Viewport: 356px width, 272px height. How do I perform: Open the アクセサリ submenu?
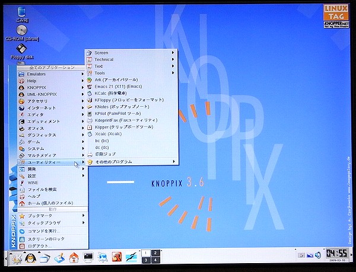click(x=52, y=101)
